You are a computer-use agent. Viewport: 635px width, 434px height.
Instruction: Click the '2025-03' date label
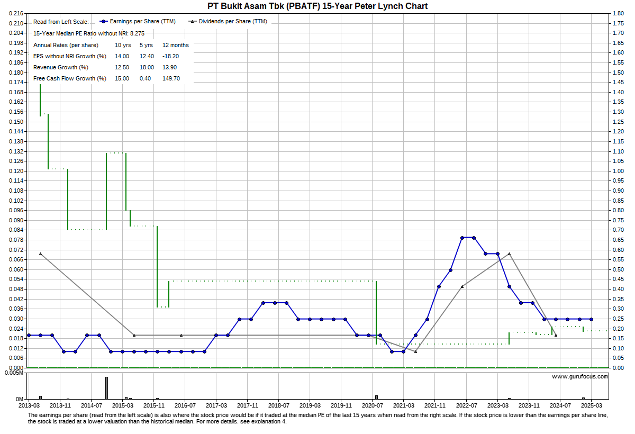(x=591, y=405)
